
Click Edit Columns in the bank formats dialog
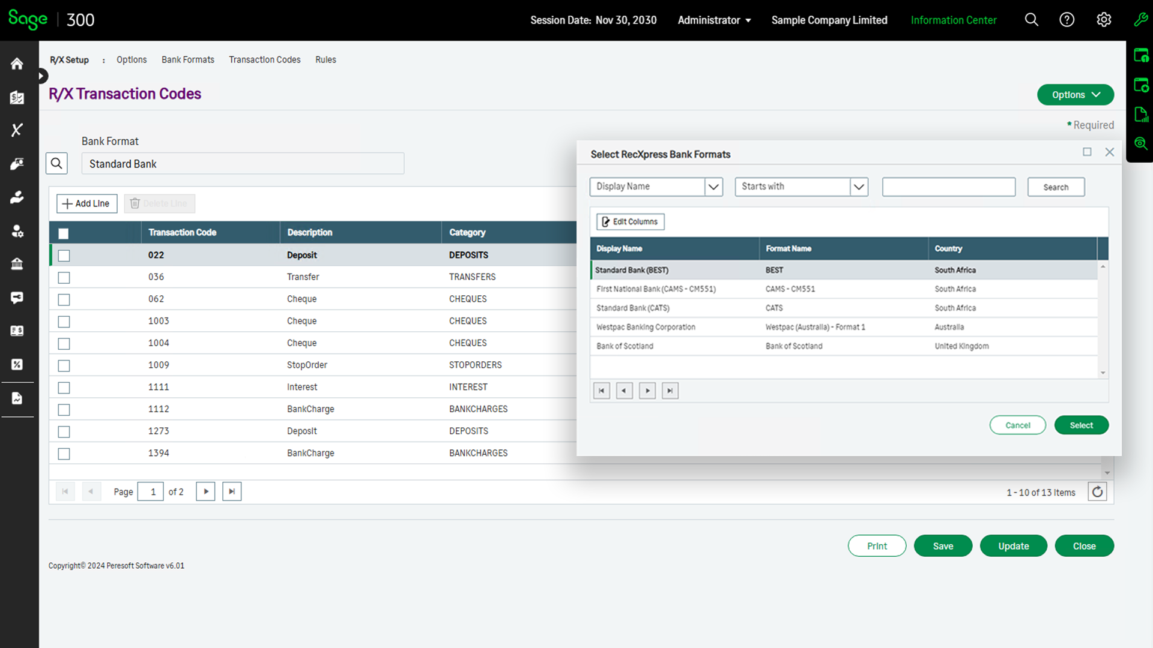tap(629, 221)
